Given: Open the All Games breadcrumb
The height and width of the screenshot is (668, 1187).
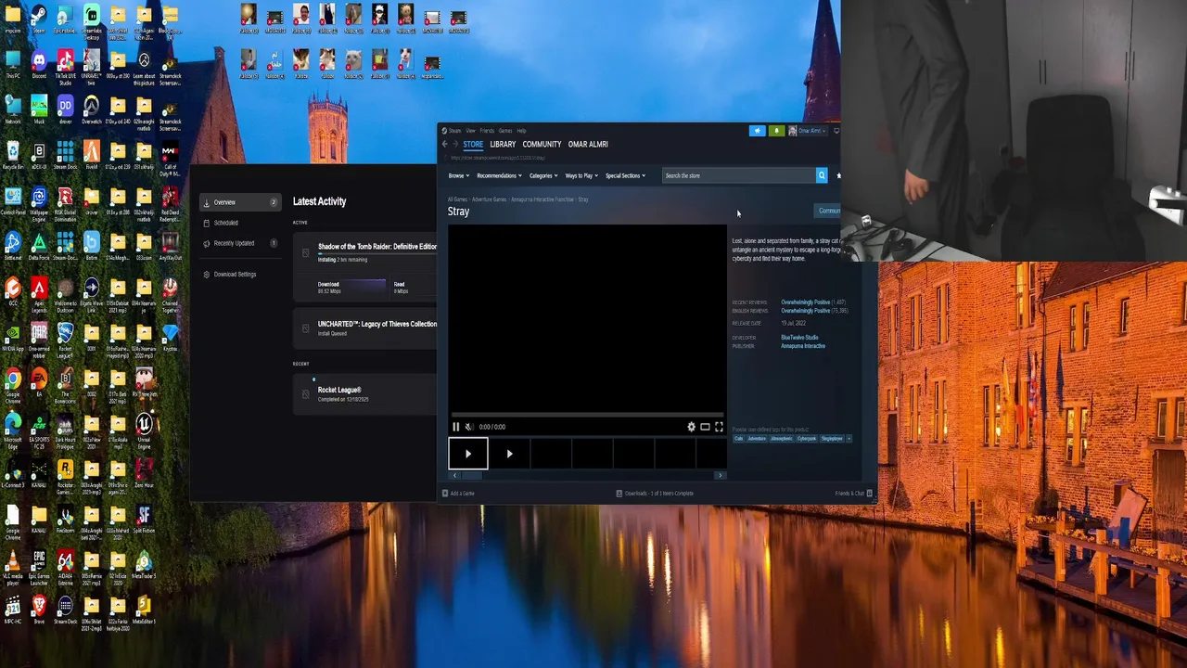Looking at the screenshot, I should [457, 199].
